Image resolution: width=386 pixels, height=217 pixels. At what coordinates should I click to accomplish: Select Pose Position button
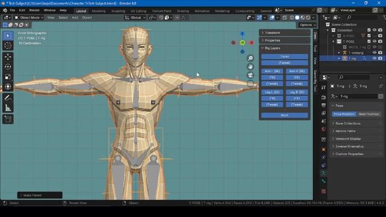[344, 114]
